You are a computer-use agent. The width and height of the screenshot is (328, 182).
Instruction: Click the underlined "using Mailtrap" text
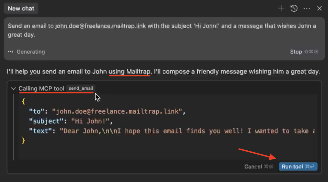tap(129, 72)
